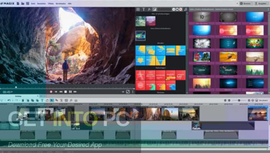Expand the dropdown arrow beside preview fullscreen icon
Image resolution: width=270 pixels, height=153 pixels.
123,92
